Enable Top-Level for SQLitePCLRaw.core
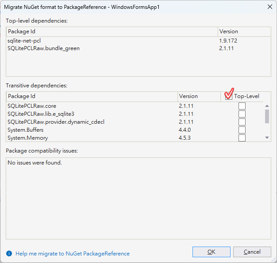Image resolution: width=277 pixels, height=263 pixels. coord(242,106)
